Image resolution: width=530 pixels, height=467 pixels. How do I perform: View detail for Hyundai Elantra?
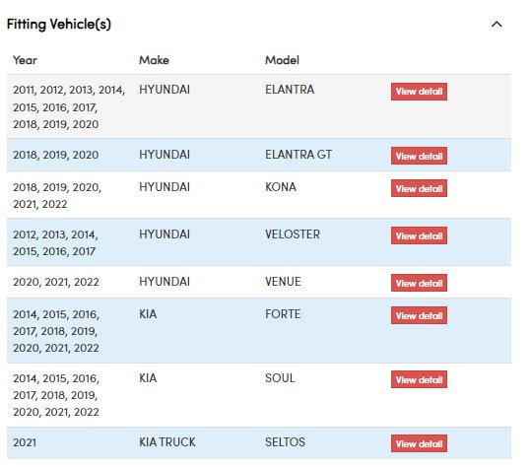pyautogui.click(x=419, y=92)
